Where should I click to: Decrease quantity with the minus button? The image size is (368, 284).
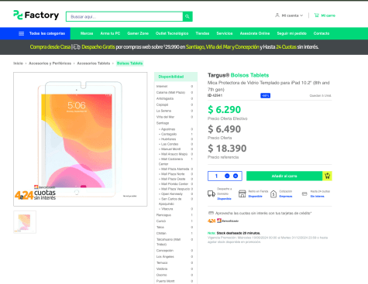tap(227, 176)
